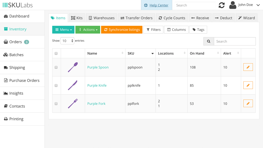Open the Actions dropdown button
263x148 pixels.
click(x=88, y=30)
